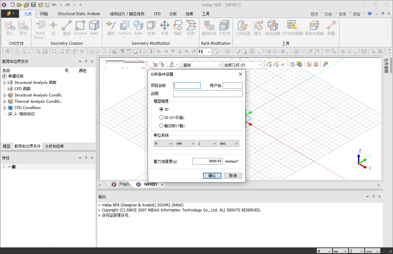Click the 简化 simplify tool
Viewport: 393px width, 254px height.
click(258, 28)
